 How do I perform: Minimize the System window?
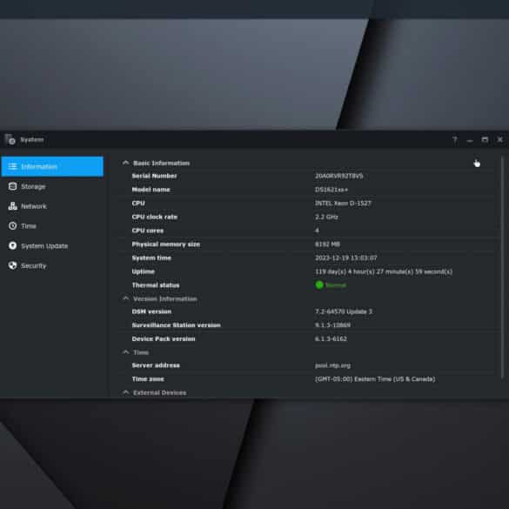pyautogui.click(x=469, y=140)
